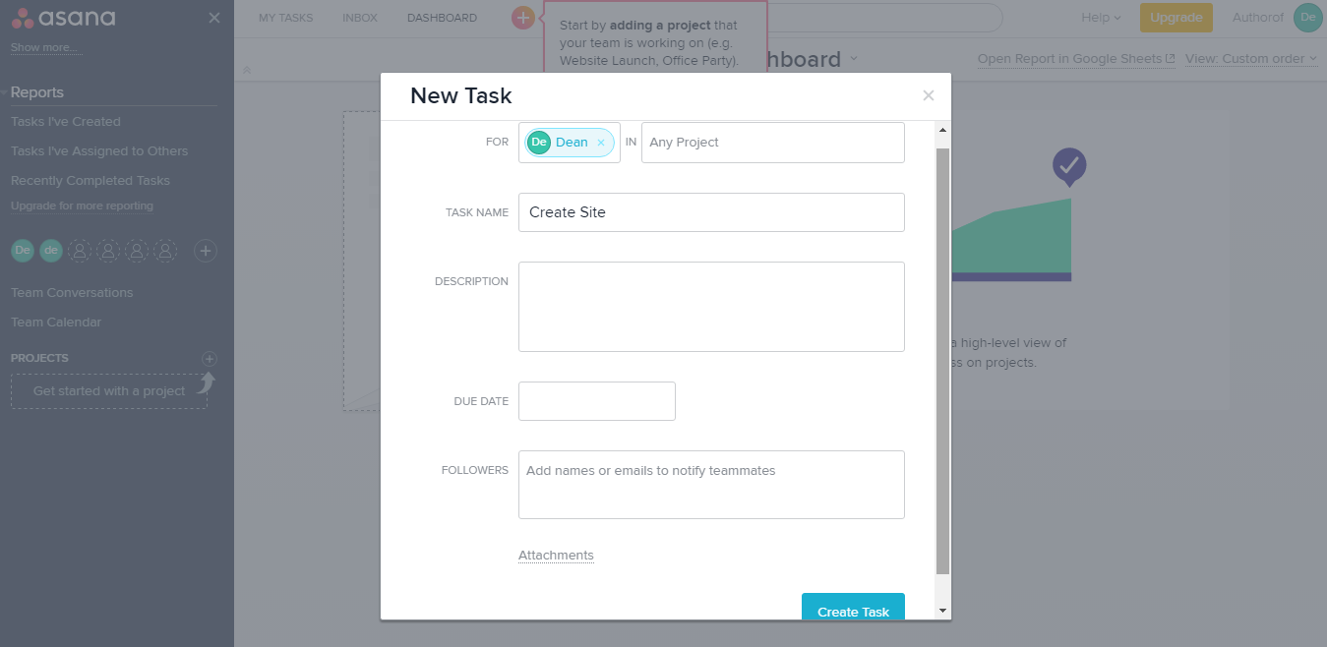Click the orange quick-add plus button
Screen dimensions: 1327x647
(x=522, y=18)
